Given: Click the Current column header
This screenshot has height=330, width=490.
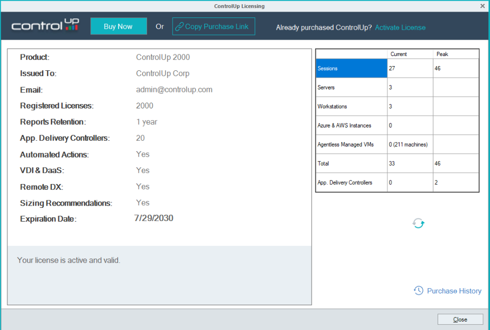Looking at the screenshot, I should click(398, 53).
